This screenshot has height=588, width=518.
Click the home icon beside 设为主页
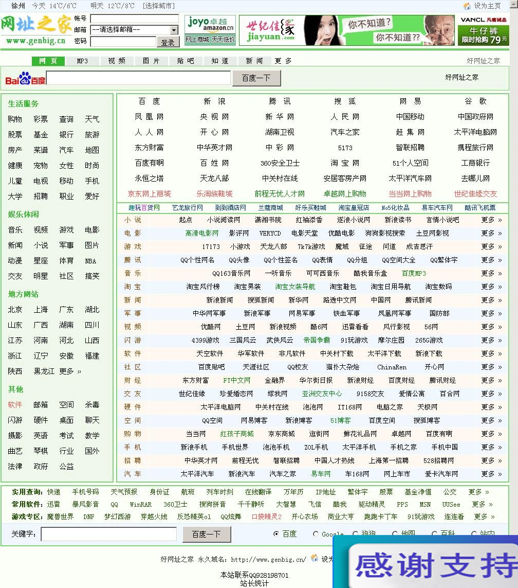(x=467, y=6)
